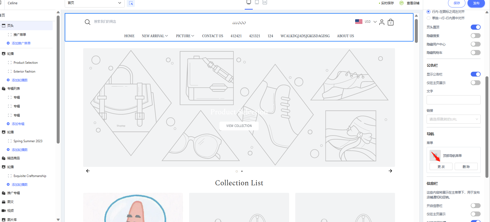The image size is (490, 222).
Task: Click the 顶部导航菜单 menu thumbnail icon
Action: (435, 156)
